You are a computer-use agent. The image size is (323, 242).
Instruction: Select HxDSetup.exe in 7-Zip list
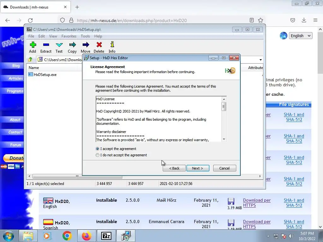[45, 75]
